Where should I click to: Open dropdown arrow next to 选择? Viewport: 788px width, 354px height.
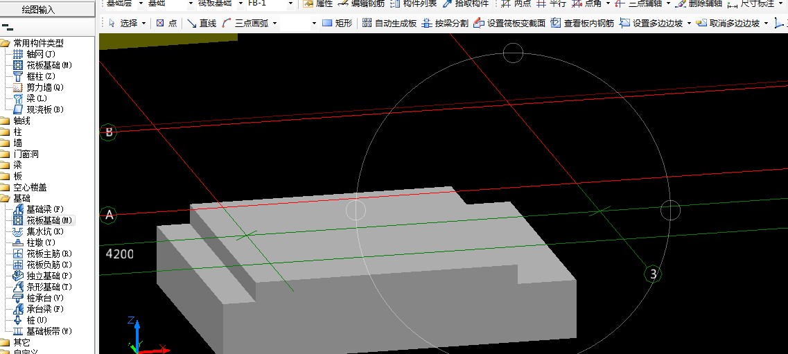(x=144, y=23)
